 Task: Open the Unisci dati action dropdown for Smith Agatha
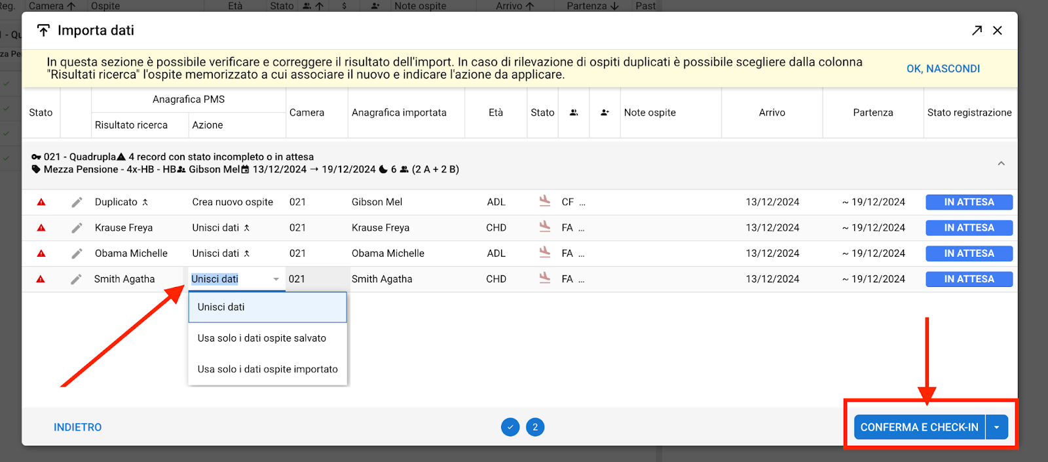[x=276, y=279]
